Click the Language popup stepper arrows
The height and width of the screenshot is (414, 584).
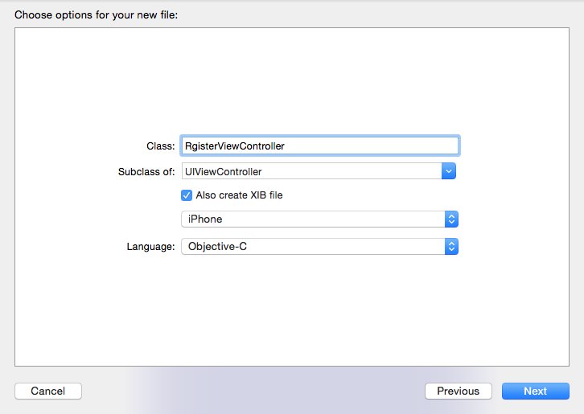pos(451,247)
